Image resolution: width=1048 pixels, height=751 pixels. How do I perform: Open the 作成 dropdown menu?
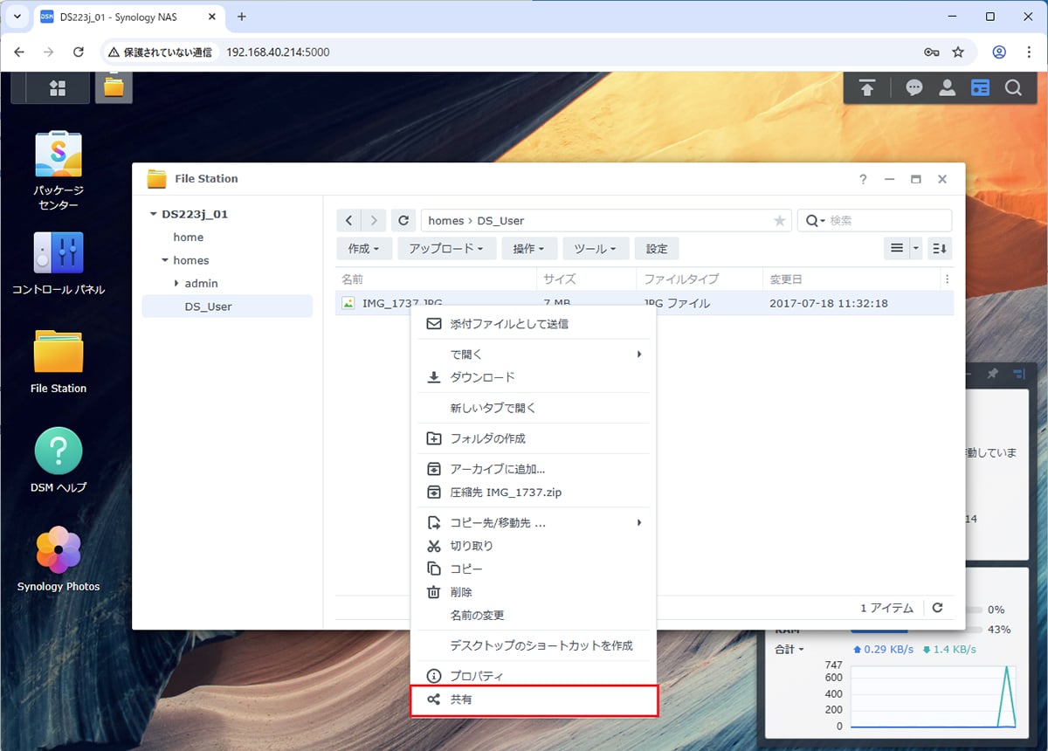[x=363, y=249]
